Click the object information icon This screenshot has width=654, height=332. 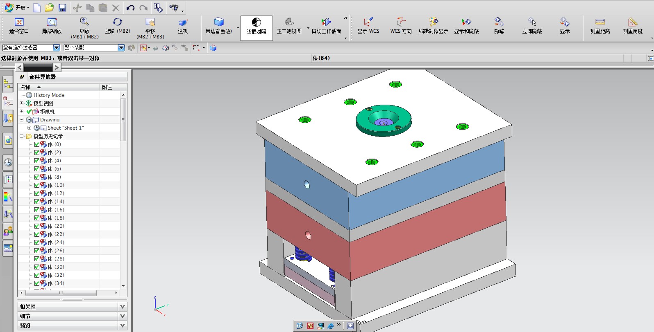point(158,7)
